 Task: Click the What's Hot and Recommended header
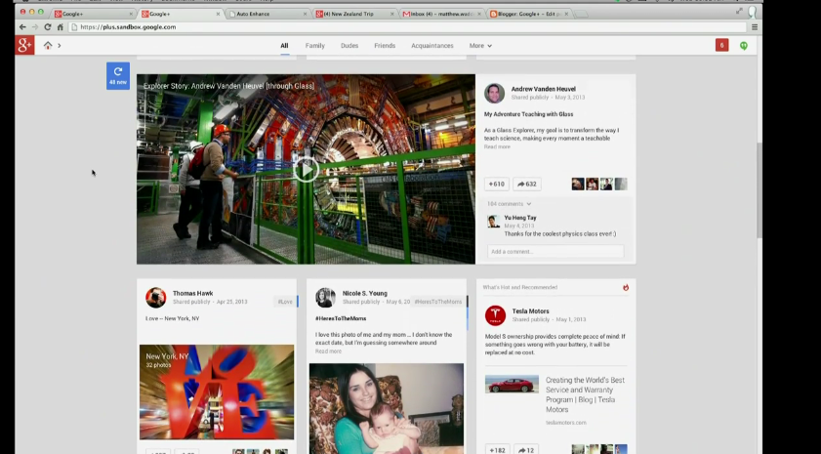520,287
